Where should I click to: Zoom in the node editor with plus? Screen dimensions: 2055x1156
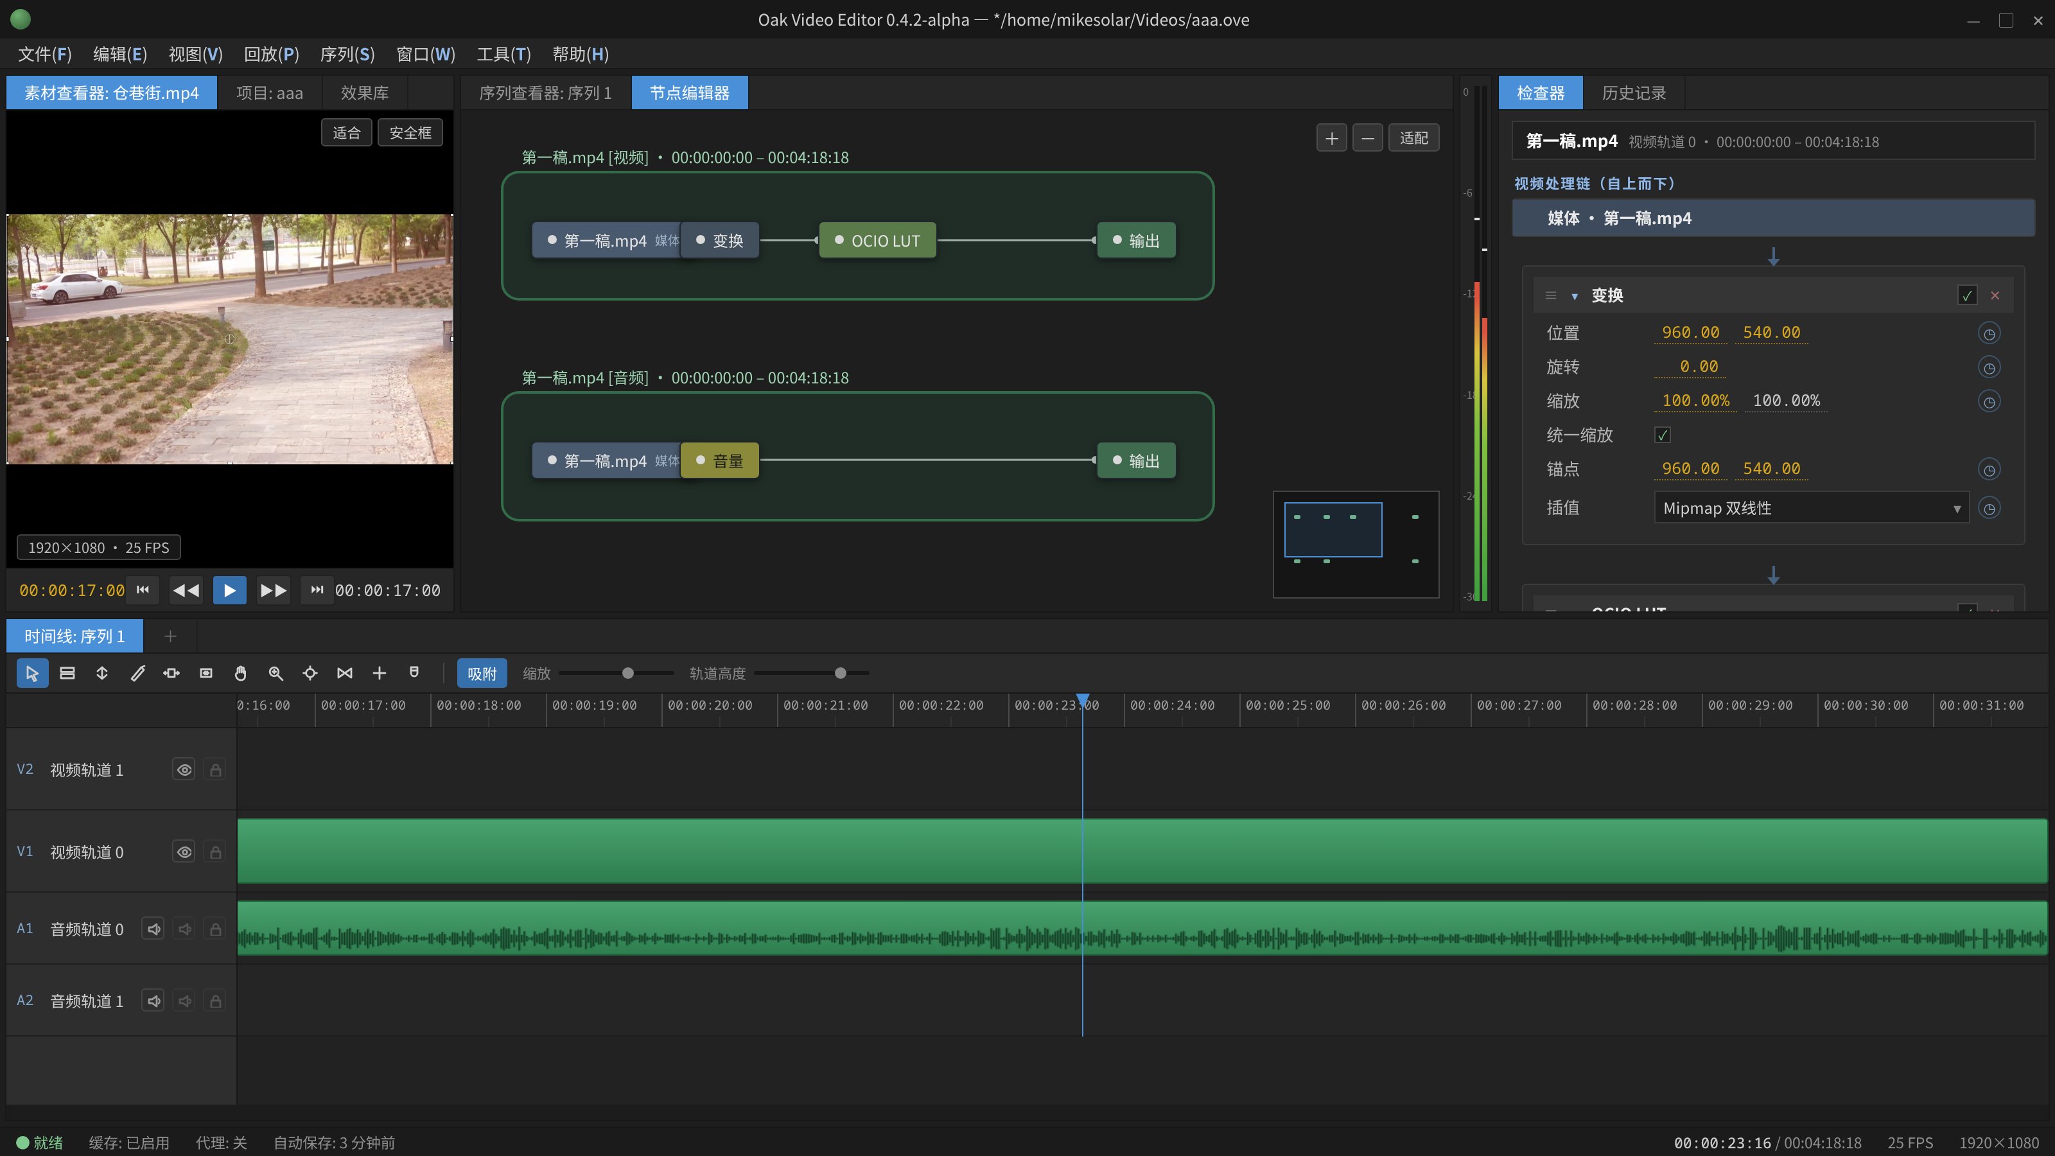coord(1331,138)
